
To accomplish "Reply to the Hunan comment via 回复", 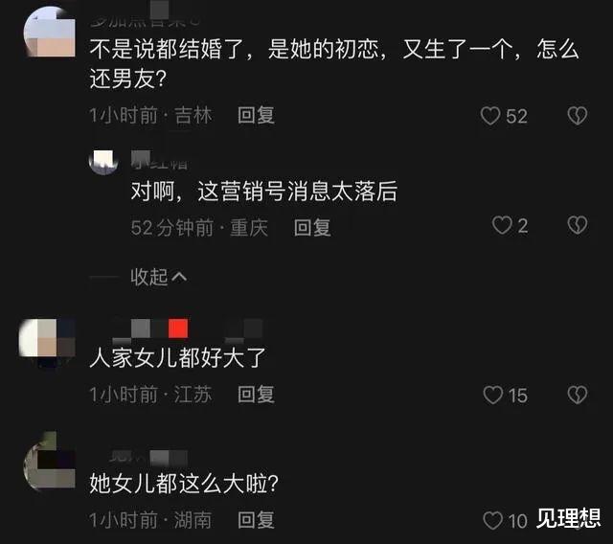I will [256, 520].
